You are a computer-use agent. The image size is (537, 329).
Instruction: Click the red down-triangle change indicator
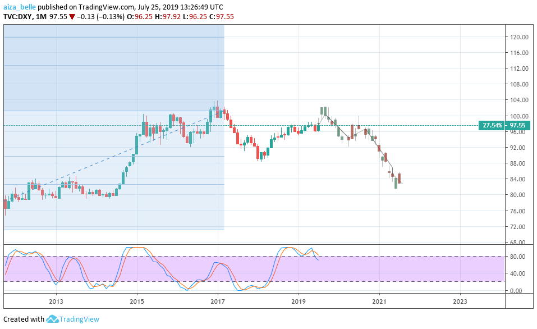(72, 17)
